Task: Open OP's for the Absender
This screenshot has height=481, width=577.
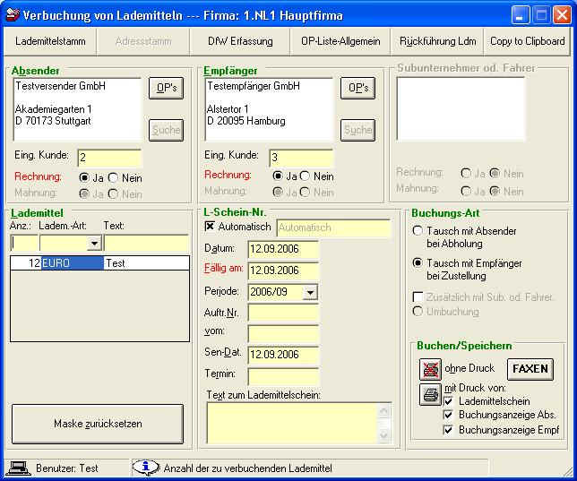Action: 166,88
